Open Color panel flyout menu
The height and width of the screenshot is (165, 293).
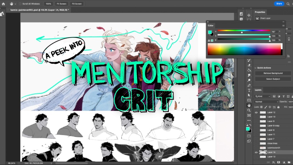(x=283, y=25)
